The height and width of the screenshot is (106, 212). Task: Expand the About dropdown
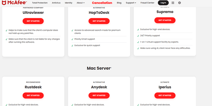pyautogui.click(x=81, y=3)
